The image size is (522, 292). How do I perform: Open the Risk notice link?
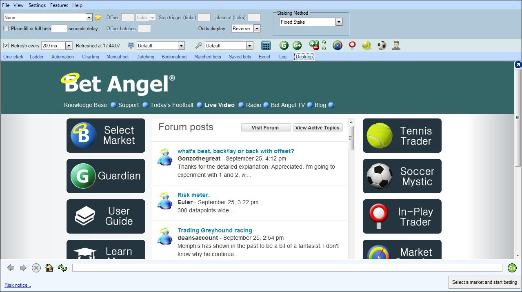(18, 285)
